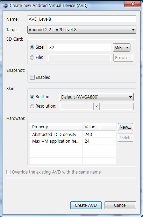Toggle Override the existing AVD checkbox
Viewport: 143px width, 217px height.
point(8,172)
